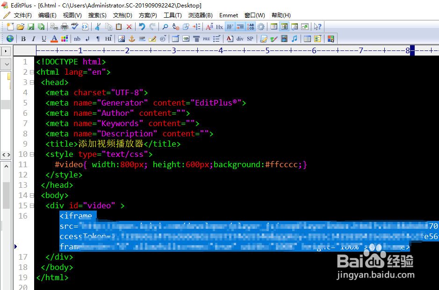This screenshot has height=290, width=439.
Task: Open Preferences with the gear icon
Action: [x=261, y=27]
